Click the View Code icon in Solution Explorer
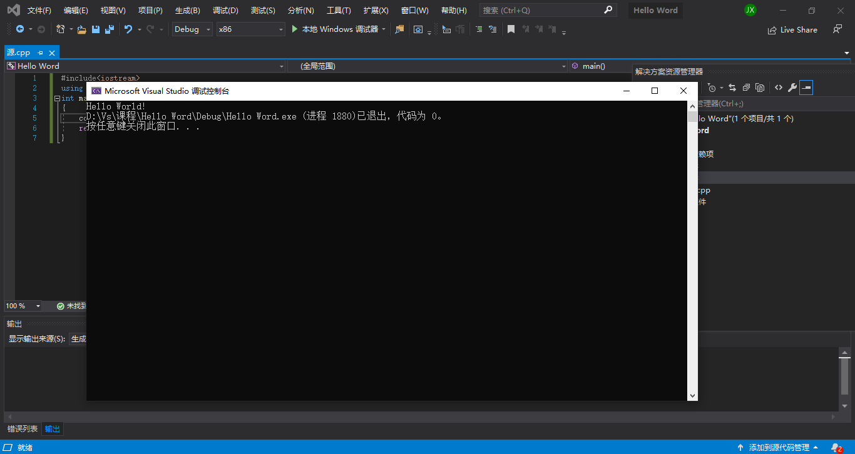 click(x=778, y=88)
